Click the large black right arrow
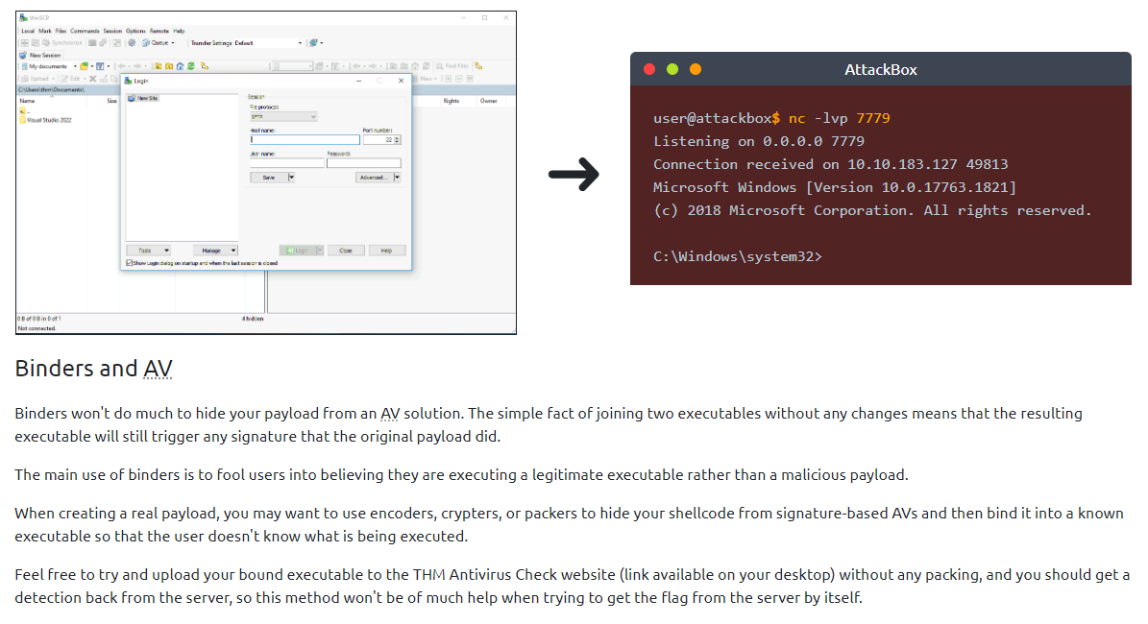The image size is (1148, 624). 574,175
